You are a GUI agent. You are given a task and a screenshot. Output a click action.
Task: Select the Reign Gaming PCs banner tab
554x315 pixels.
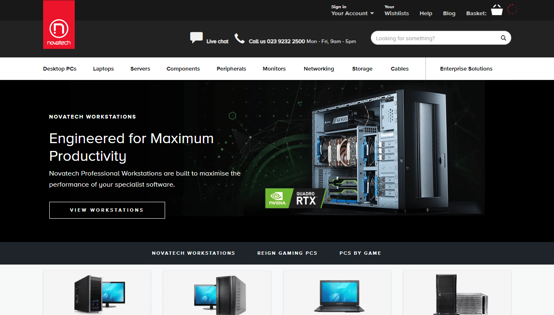[x=287, y=253]
